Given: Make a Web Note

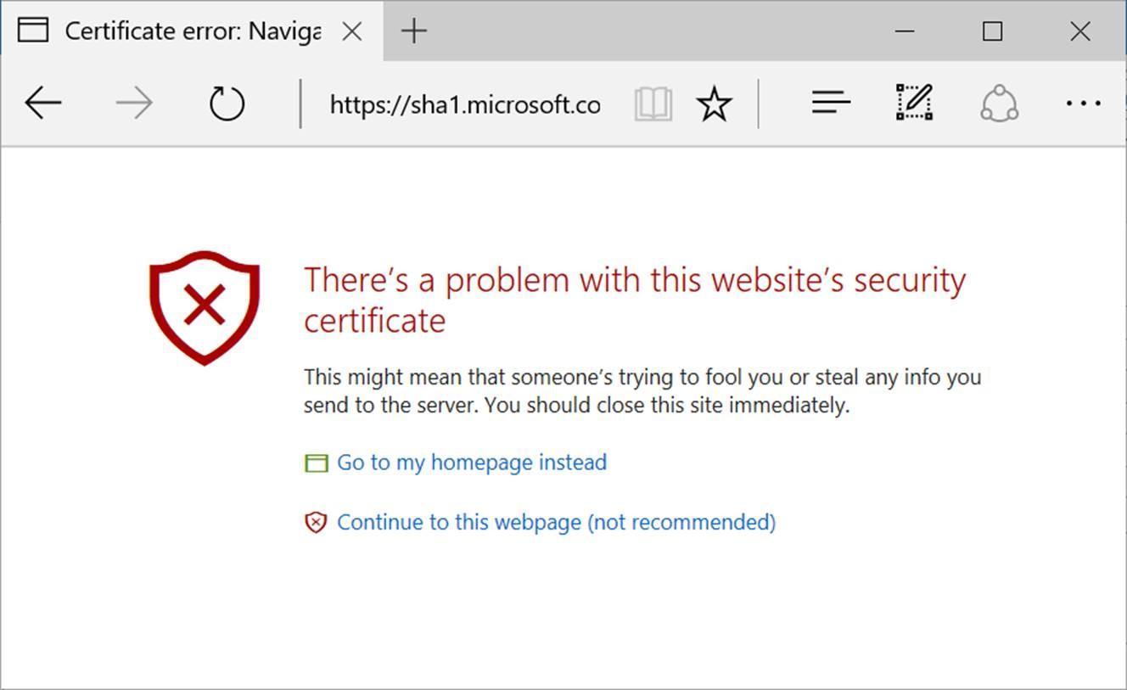Looking at the screenshot, I should (x=915, y=104).
